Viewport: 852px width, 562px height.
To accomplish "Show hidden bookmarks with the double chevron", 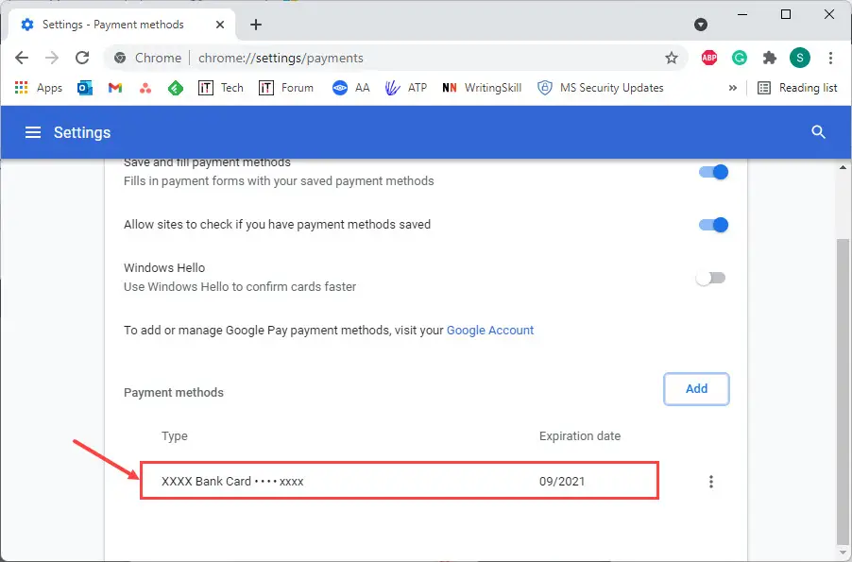I will coord(732,88).
